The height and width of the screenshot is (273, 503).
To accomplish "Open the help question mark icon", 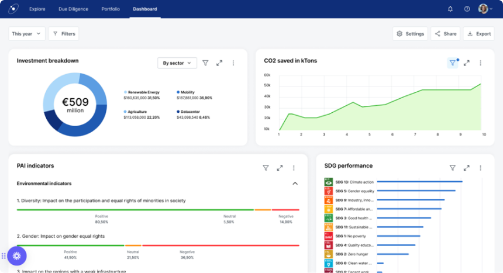I will (x=467, y=9).
